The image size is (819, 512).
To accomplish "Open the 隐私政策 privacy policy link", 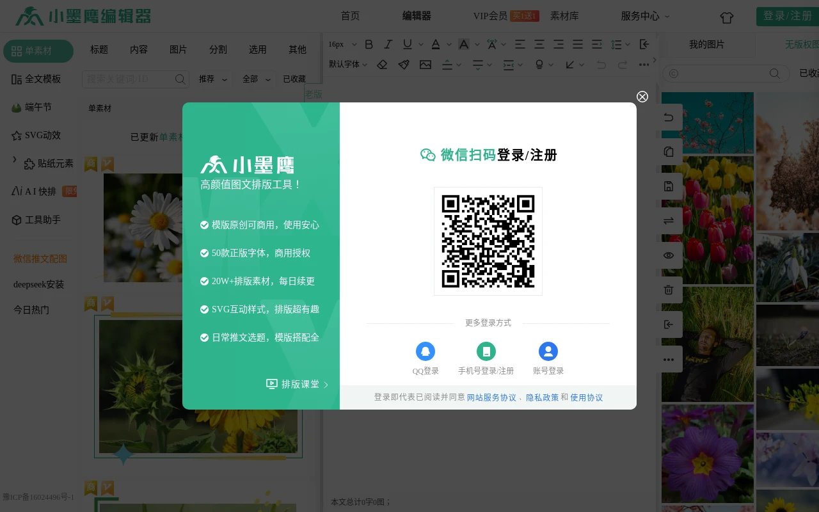I will tap(542, 397).
